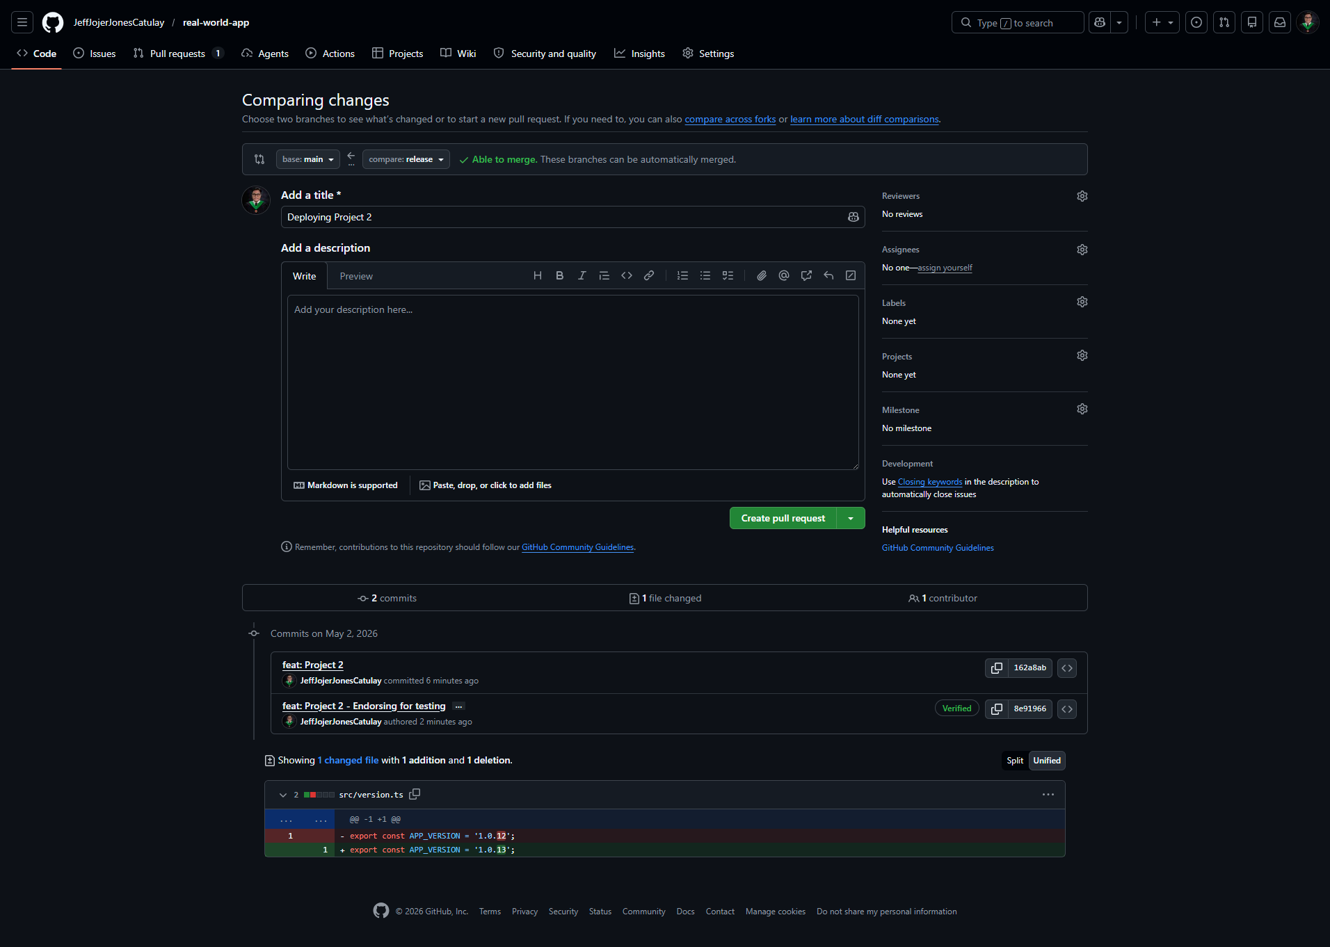Image resolution: width=1330 pixels, height=947 pixels.
Task: Insert unordered bullet list in description
Action: (x=705, y=276)
